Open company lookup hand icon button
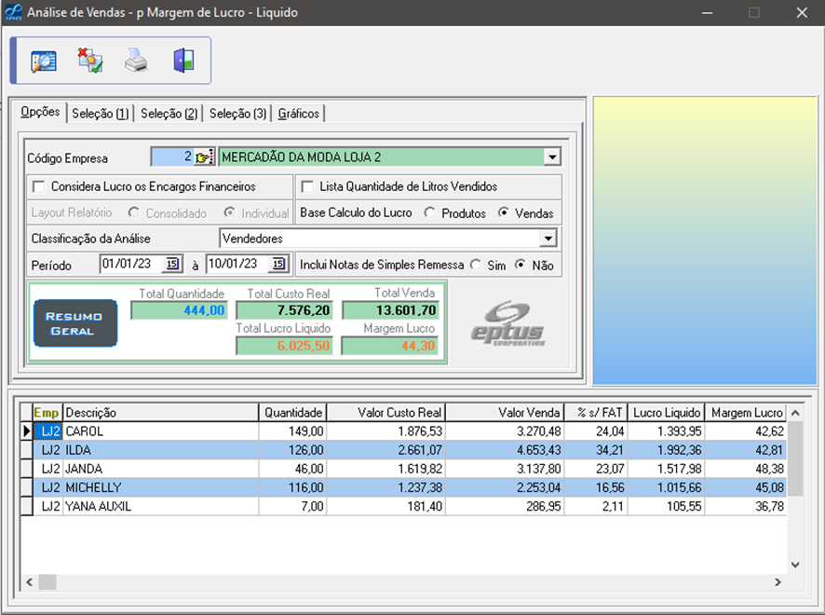825x615 pixels. [x=205, y=157]
